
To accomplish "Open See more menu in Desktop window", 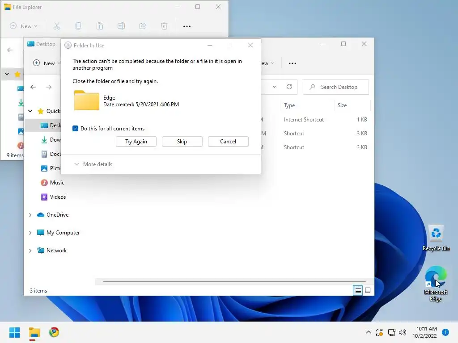I will [x=293, y=63].
